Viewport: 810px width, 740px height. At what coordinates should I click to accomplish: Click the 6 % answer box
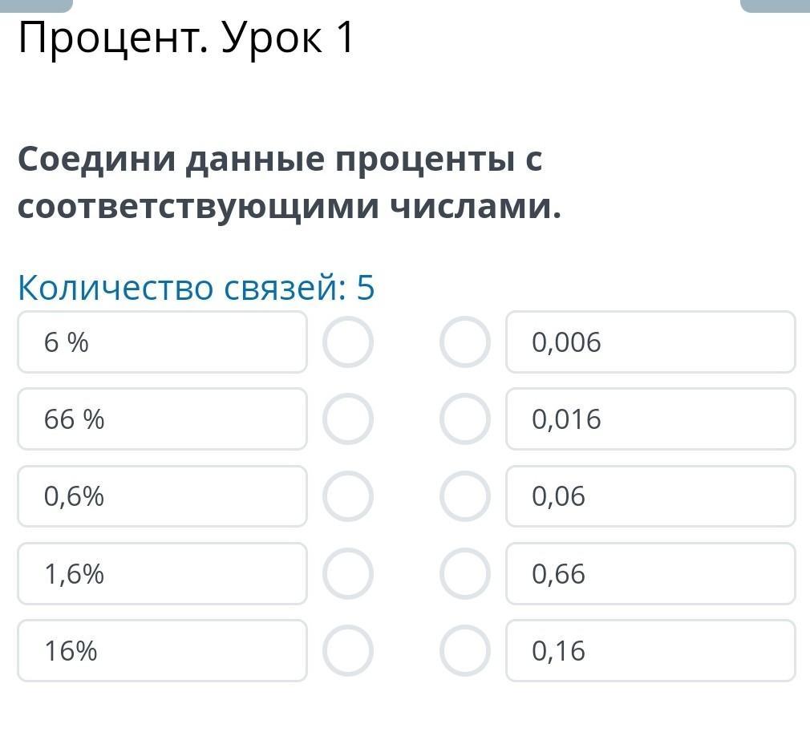162,342
